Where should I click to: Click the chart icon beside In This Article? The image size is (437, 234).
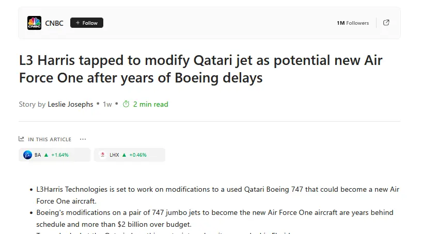(x=21, y=139)
